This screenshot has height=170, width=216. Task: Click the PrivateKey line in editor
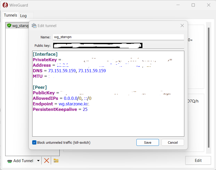(102, 60)
